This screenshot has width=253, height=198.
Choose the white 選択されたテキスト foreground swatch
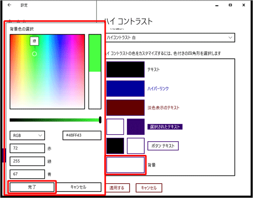click(x=115, y=127)
